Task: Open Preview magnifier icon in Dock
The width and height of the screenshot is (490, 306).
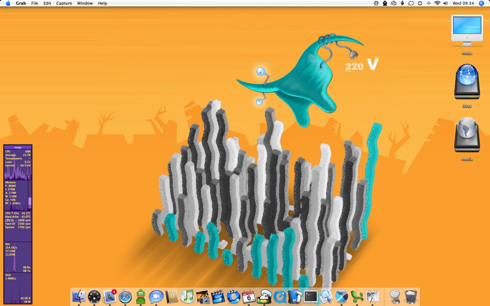Action: click(326, 296)
